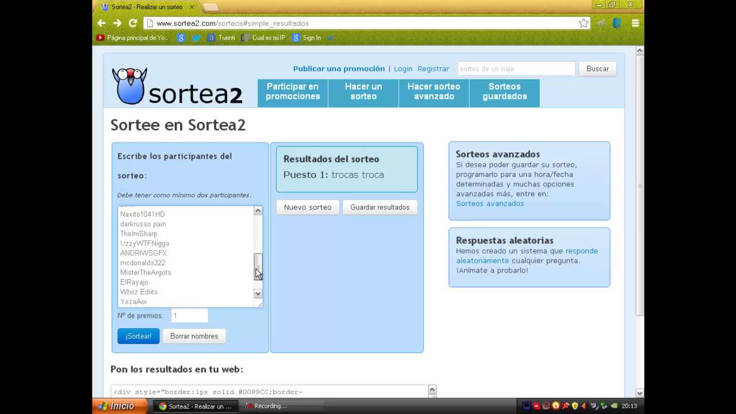
Task: Click page scrollbar up arrow
Action: (x=639, y=51)
